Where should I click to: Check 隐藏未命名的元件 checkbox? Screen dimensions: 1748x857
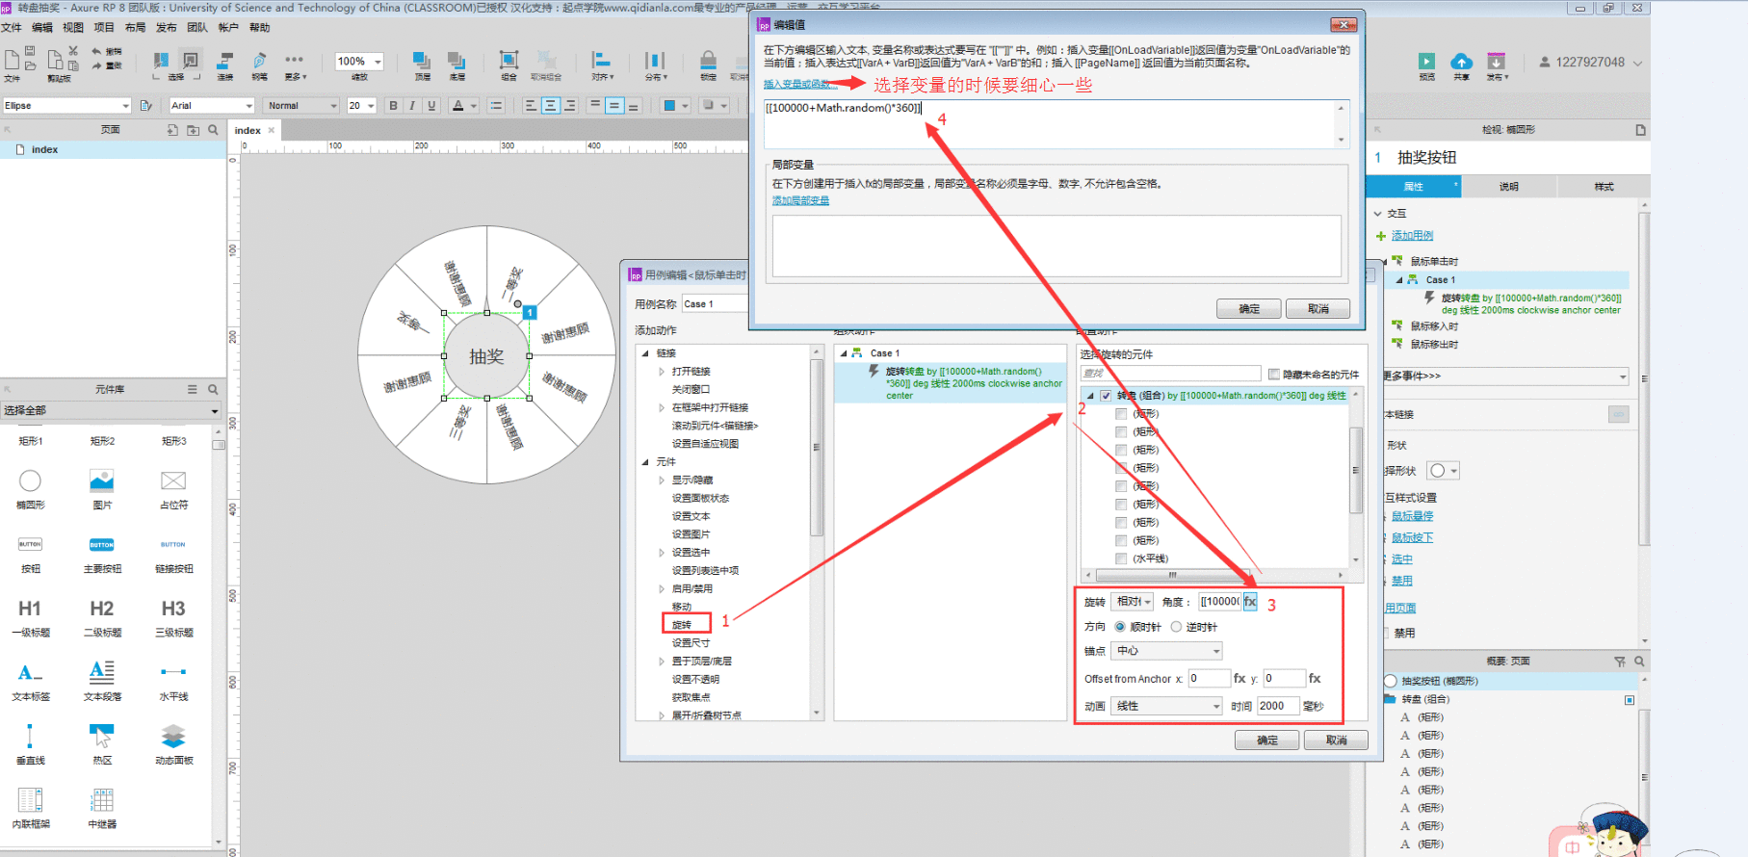pyautogui.click(x=1274, y=375)
